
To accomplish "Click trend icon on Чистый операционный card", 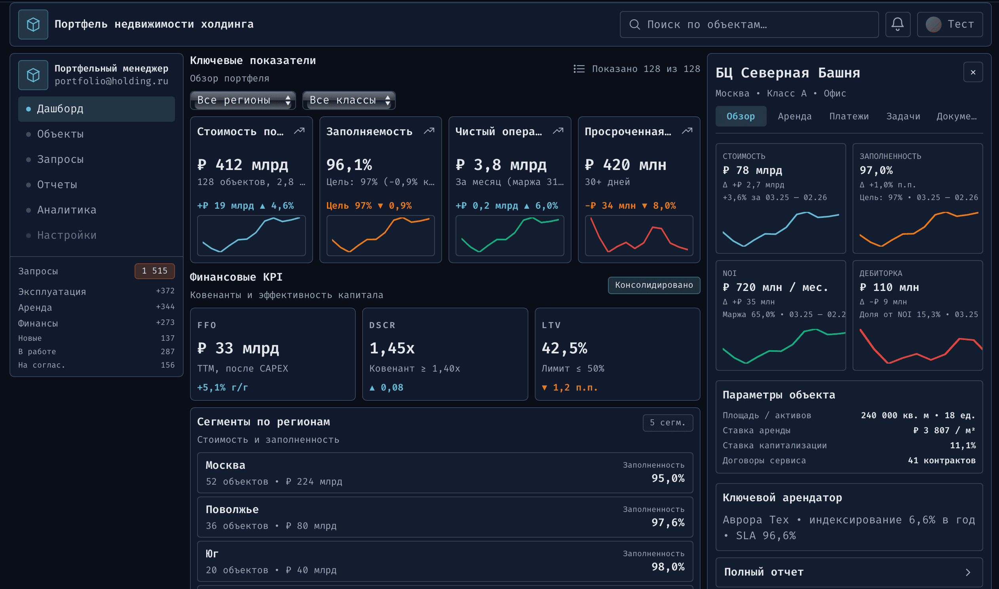I will click(558, 131).
